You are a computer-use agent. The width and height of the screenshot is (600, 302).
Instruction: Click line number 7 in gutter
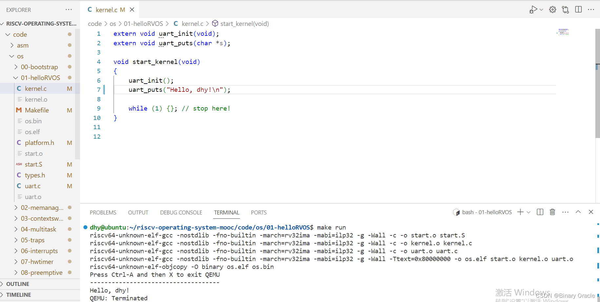click(99, 90)
